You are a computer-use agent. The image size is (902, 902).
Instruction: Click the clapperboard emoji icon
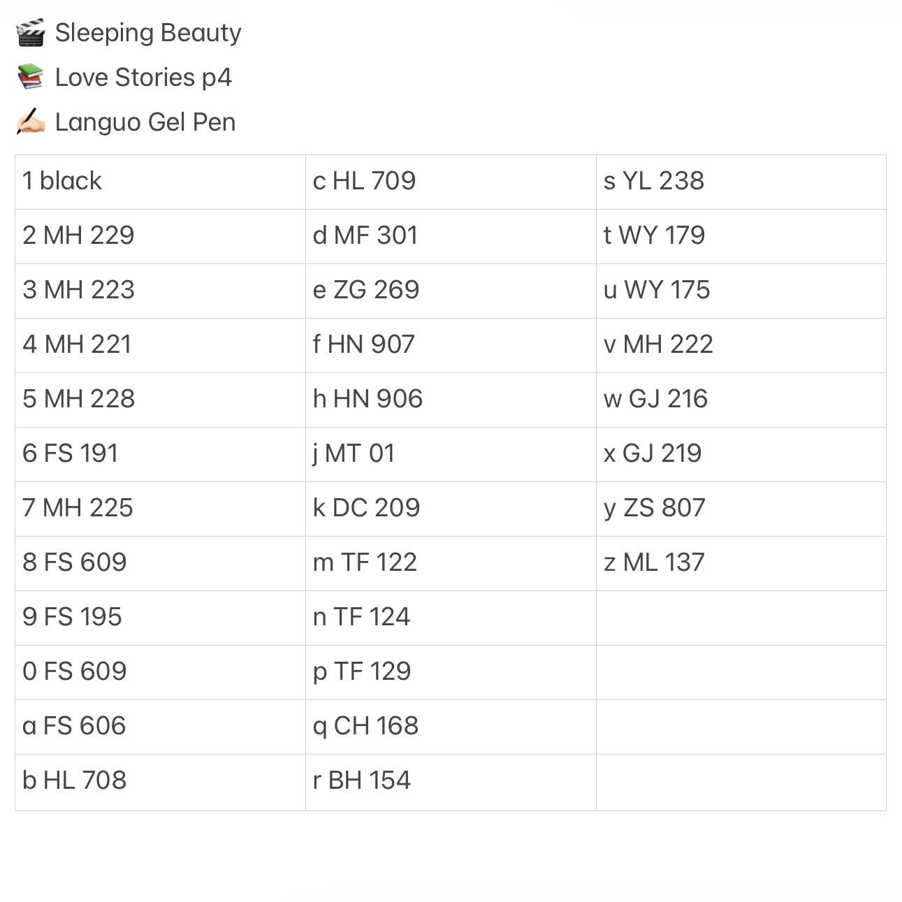pos(31,33)
